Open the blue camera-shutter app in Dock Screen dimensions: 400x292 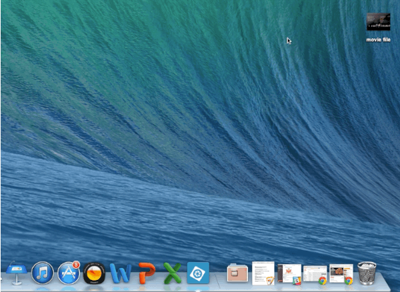pos(198,273)
